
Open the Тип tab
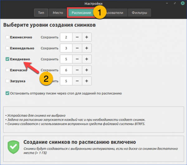coord(41,13)
